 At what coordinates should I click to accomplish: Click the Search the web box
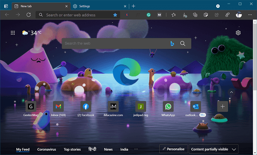coord(126,43)
